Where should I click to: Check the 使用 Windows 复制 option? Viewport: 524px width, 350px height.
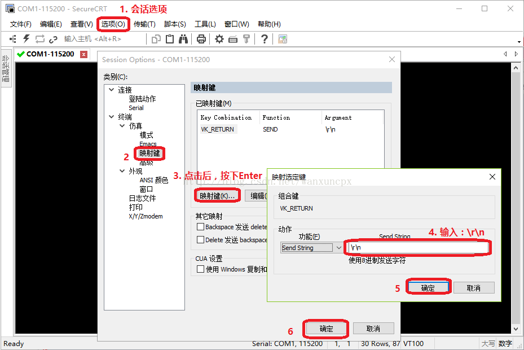pyautogui.click(x=199, y=268)
